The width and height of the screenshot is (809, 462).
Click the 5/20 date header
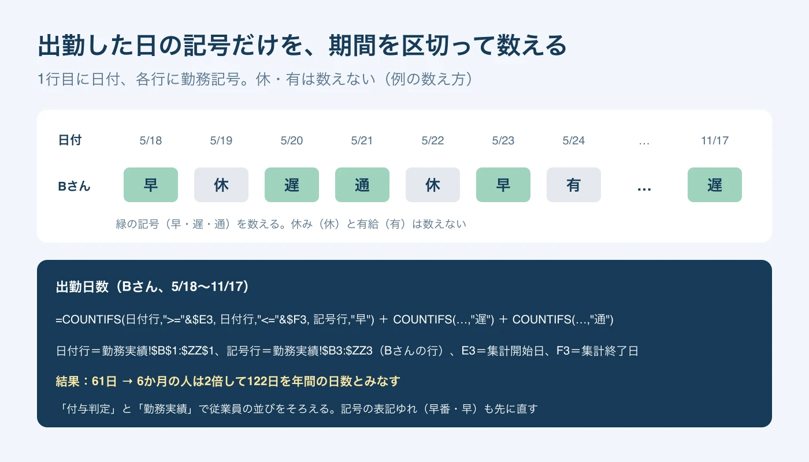click(292, 140)
